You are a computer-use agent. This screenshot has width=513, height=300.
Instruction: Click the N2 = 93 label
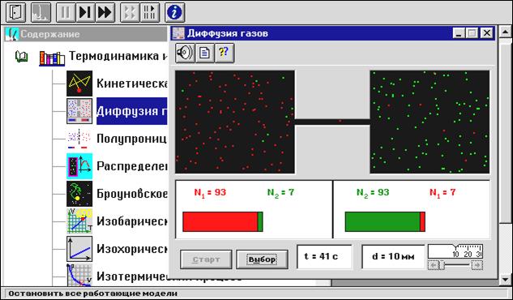(x=373, y=192)
